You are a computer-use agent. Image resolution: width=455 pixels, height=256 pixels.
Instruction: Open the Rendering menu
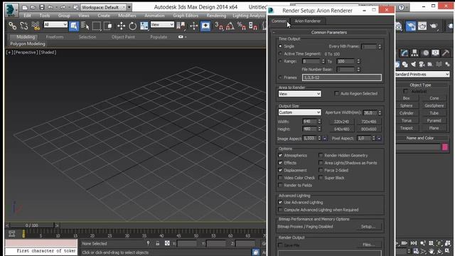pos(216,16)
